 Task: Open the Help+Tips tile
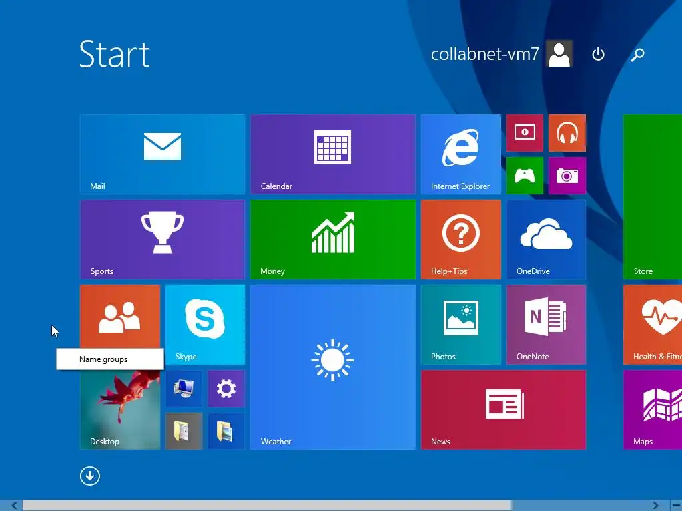461,240
